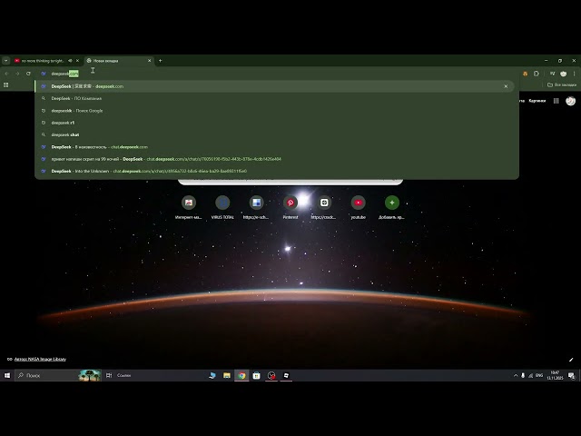Click the ENG language indicator

539,375
